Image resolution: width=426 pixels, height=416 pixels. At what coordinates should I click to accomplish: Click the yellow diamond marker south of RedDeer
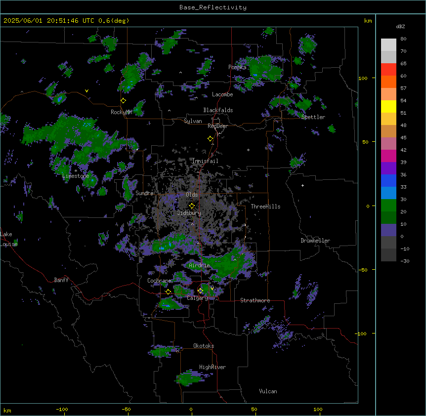pyautogui.click(x=211, y=139)
